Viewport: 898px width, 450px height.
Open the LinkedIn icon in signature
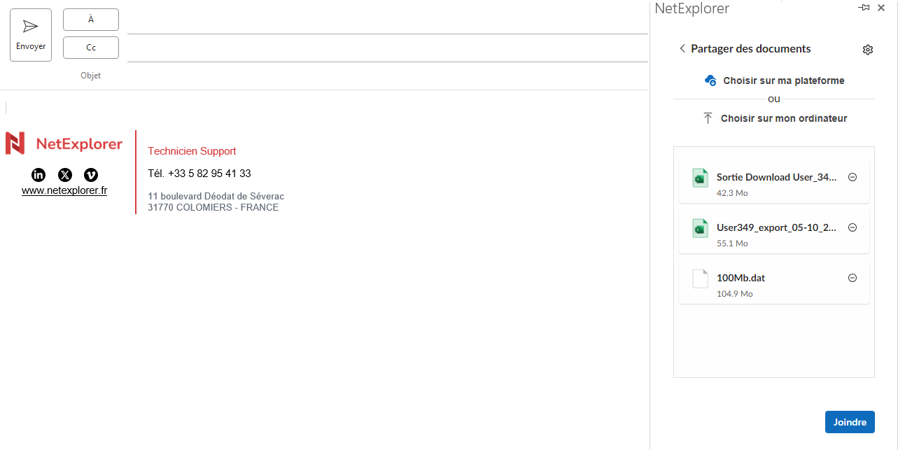pyautogui.click(x=39, y=175)
